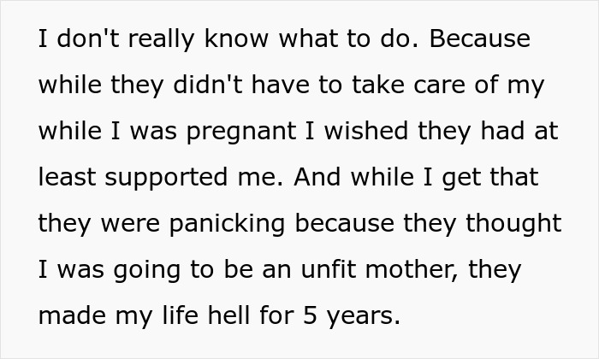Click the word "didn't" in second line

[208, 85]
